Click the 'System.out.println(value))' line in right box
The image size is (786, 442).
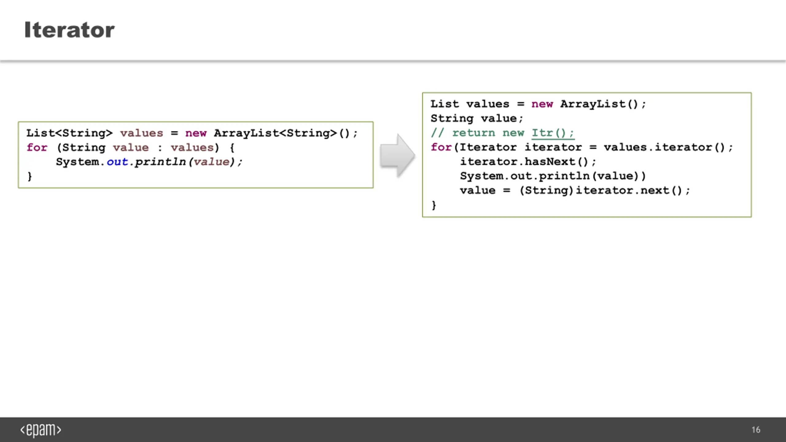click(x=553, y=176)
